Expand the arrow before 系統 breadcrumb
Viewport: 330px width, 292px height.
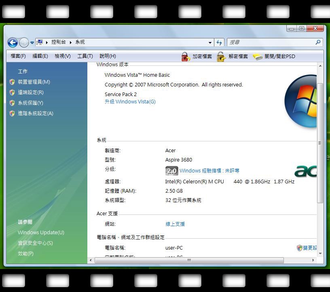[x=71, y=42]
